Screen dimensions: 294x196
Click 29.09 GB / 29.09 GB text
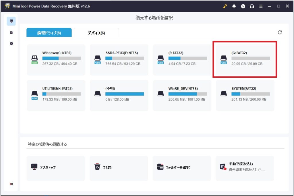pos(247,64)
